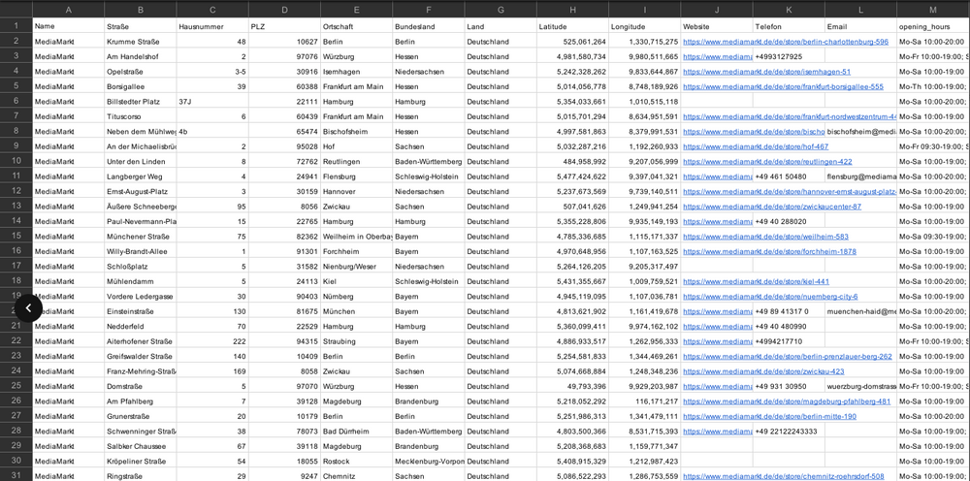The image size is (970, 481).
Task: Select the 'Flensburg' Ortschaft cell
Action: coord(356,176)
